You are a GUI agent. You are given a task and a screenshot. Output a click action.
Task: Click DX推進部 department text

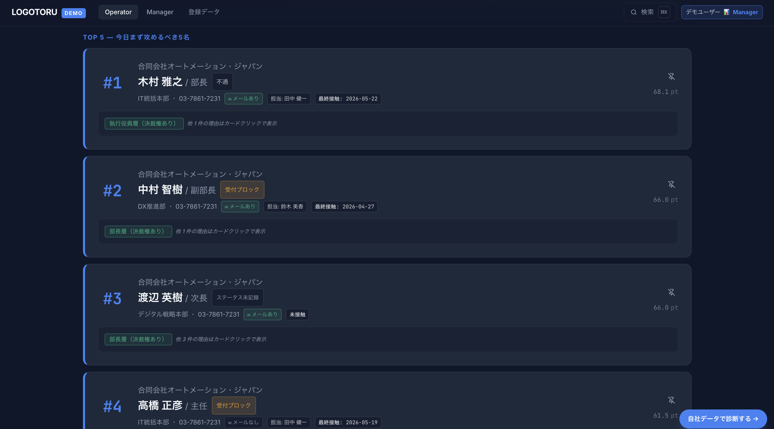click(152, 206)
